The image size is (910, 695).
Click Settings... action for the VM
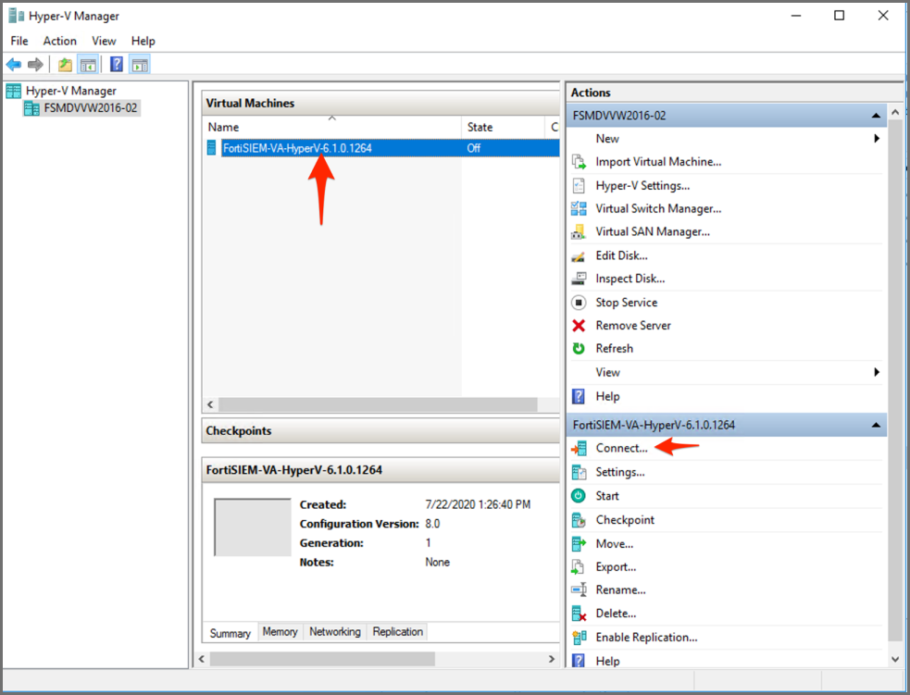pyautogui.click(x=620, y=472)
